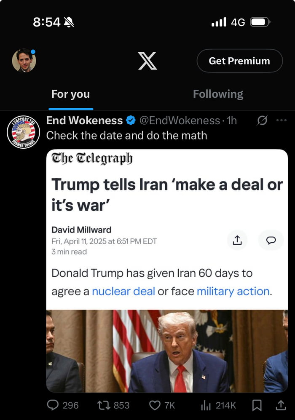
Task: Tap the End Wokeness profile picture
Action: tap(24, 132)
